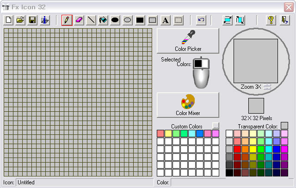The width and height of the screenshot is (296, 188).
Task: Pick cyan from the palette
Action: click(x=269, y=149)
